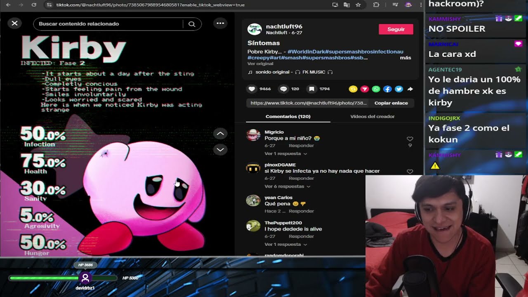The width and height of the screenshot is (528, 297).
Task: Click chat username AGENTEC19
Action: pyautogui.click(x=445, y=69)
